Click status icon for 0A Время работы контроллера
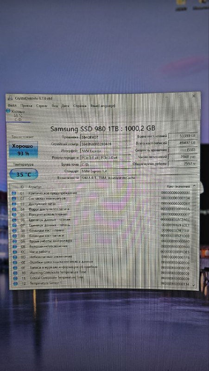209x371 pixels. point(15,241)
